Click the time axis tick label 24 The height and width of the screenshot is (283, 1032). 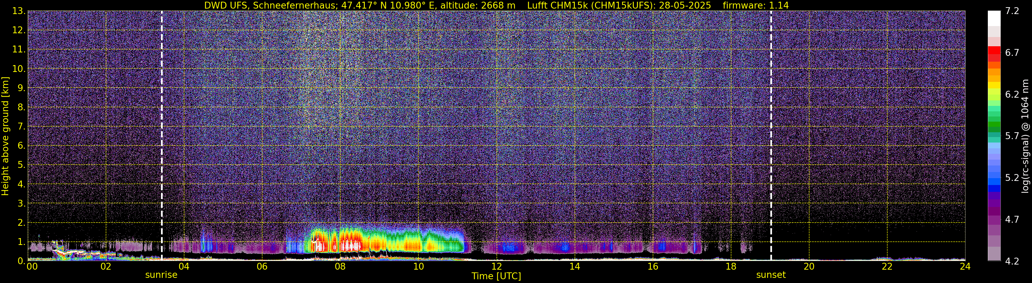(x=965, y=267)
